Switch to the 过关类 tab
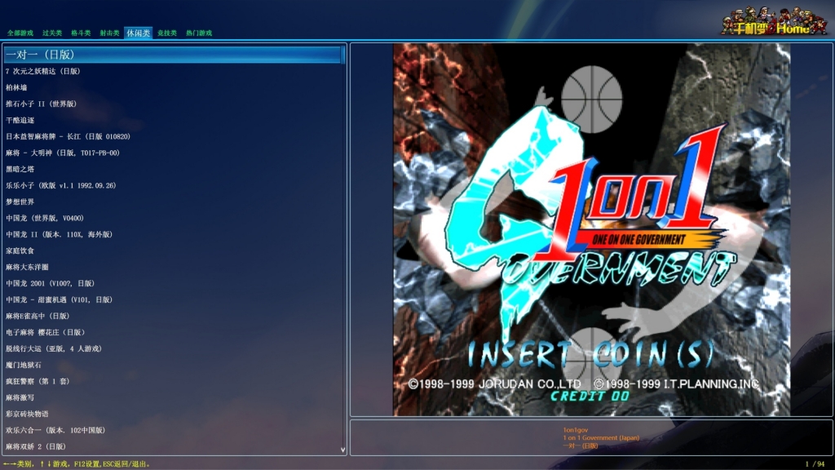Screen dimensions: 835x470 [52, 33]
